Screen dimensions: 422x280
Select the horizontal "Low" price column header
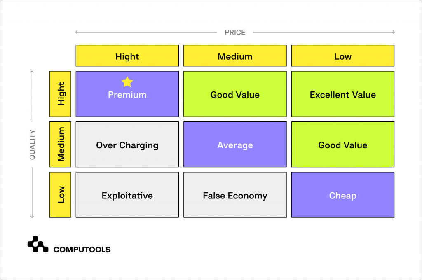pos(343,56)
